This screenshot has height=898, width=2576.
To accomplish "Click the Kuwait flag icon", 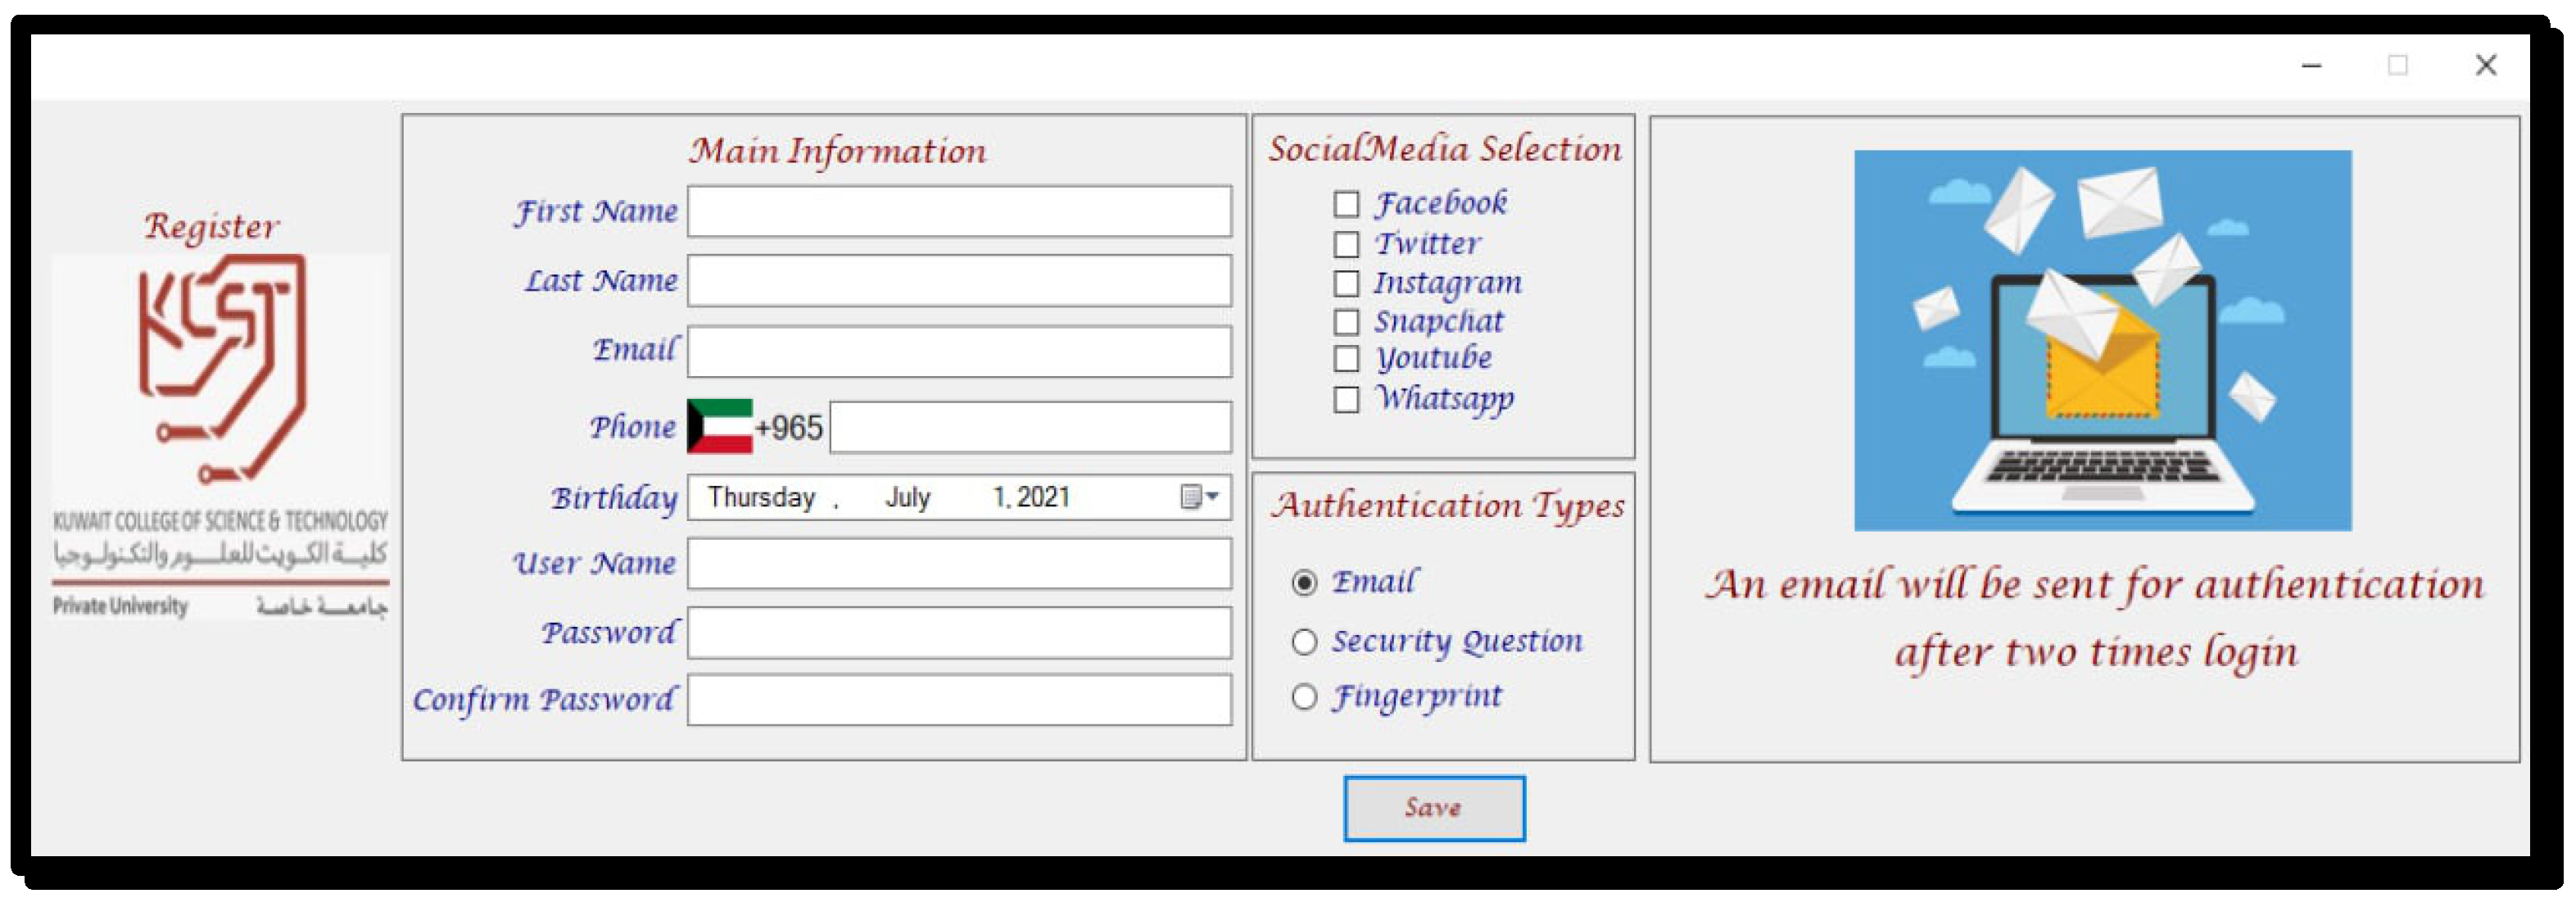I will pyautogui.click(x=719, y=426).
